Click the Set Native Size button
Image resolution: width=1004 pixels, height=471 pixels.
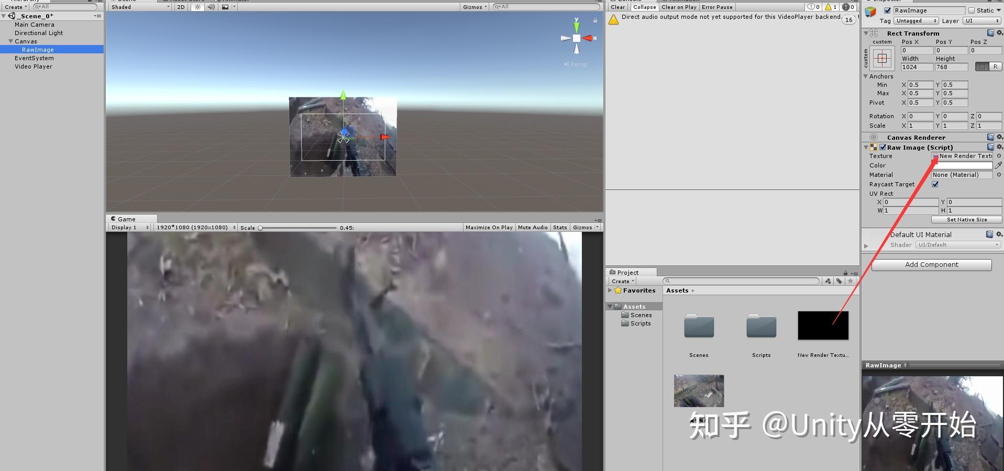(x=966, y=219)
